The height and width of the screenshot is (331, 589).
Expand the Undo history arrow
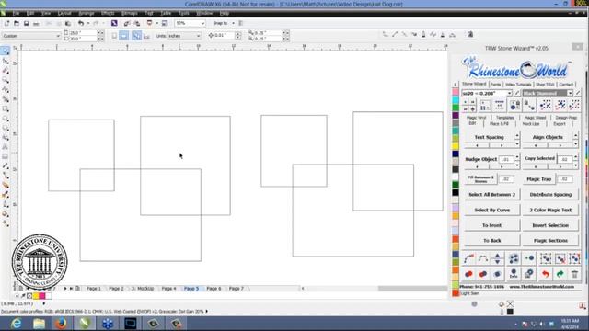(88, 23)
